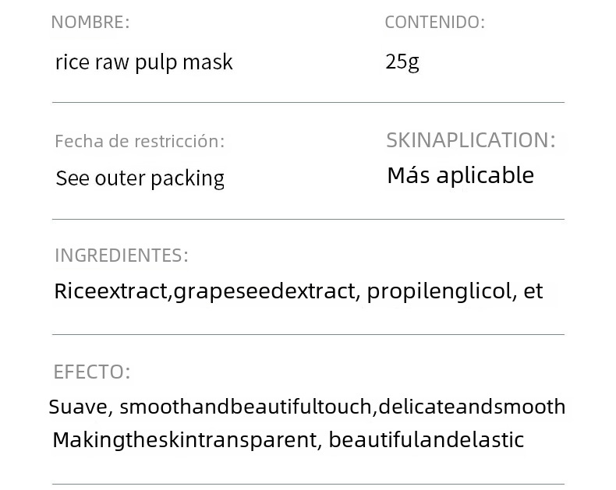Select the 'Más aplicable' value
This screenshot has height=490, width=616.
click(460, 175)
